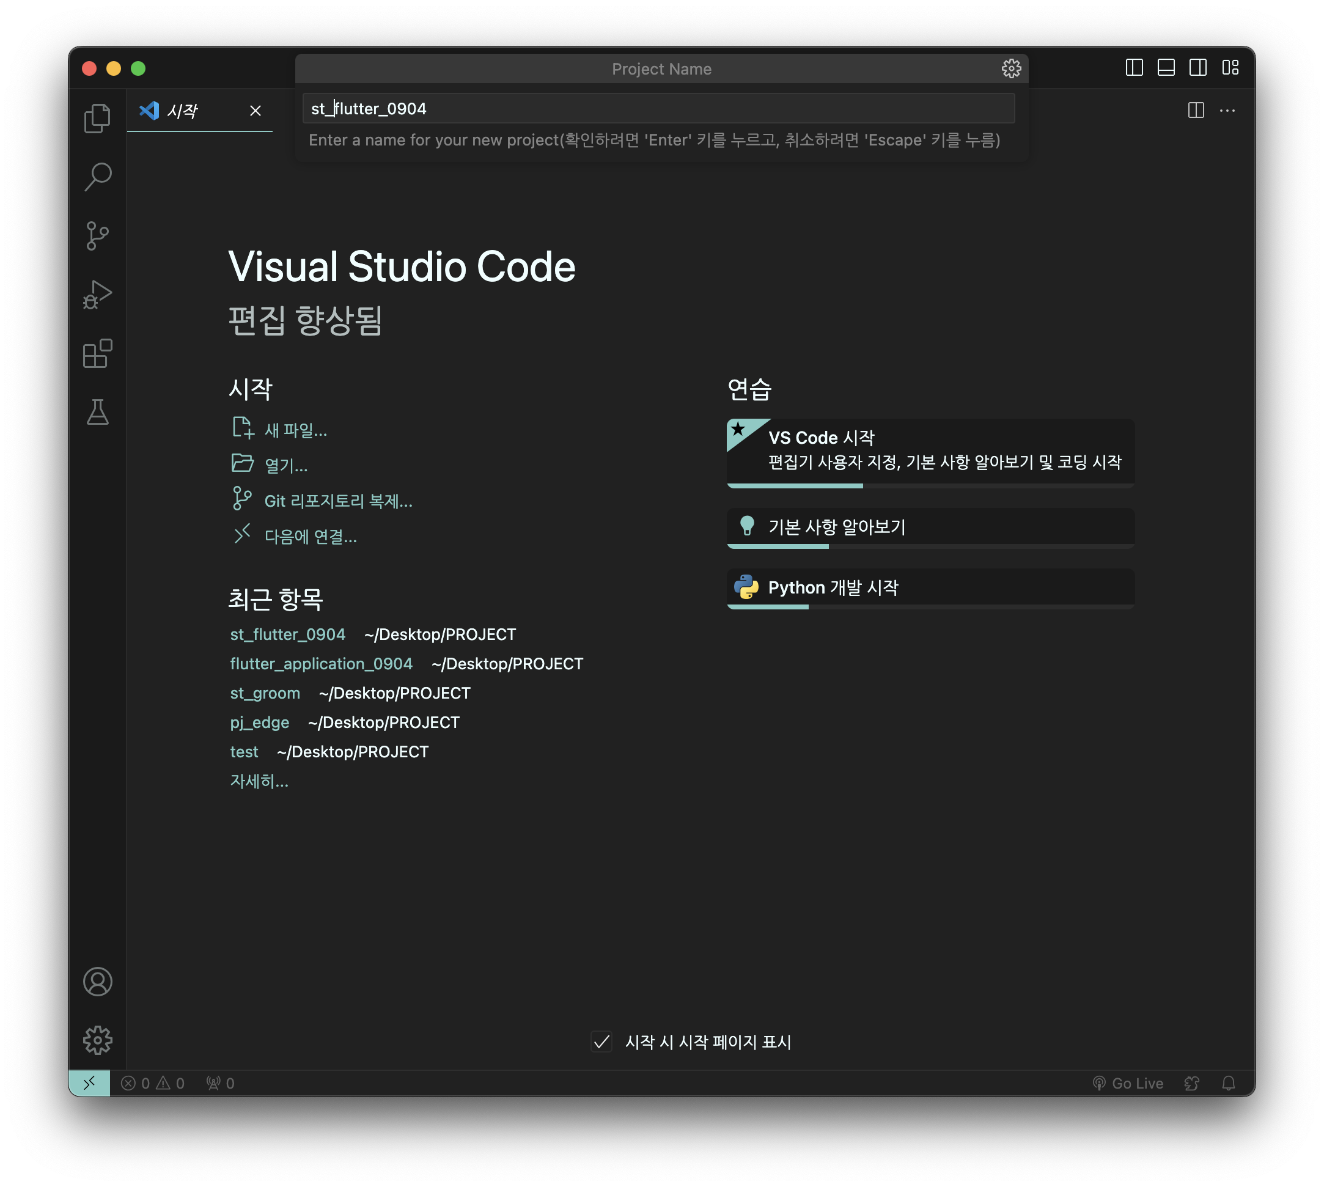Viewport: 1324px width, 1187px height.
Task: Open the Testing flask icon
Action: click(x=97, y=412)
